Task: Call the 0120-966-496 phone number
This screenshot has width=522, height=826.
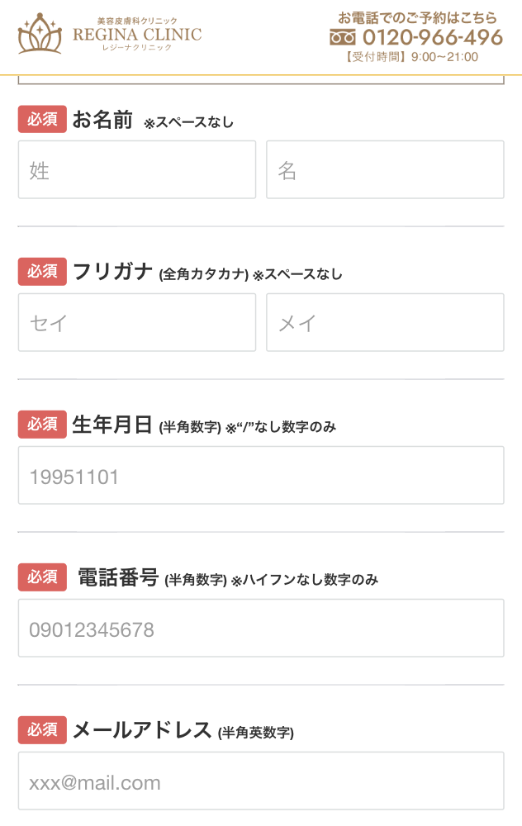Action: pyautogui.click(x=432, y=38)
